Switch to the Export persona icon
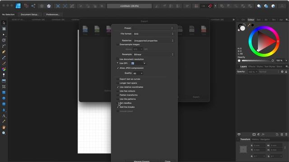The image size is (289, 162). 33,6
